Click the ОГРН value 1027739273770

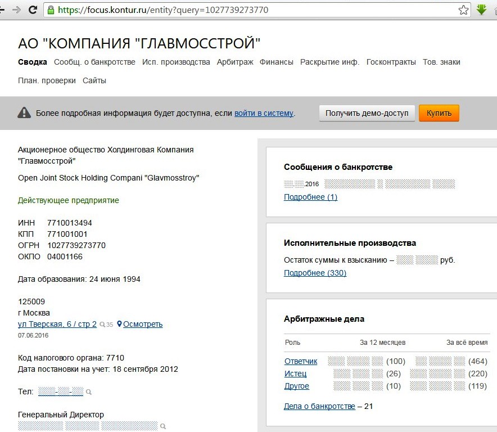[x=76, y=245]
